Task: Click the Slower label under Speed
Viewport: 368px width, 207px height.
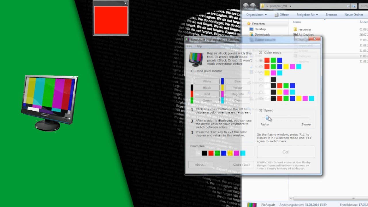Action: [306, 124]
